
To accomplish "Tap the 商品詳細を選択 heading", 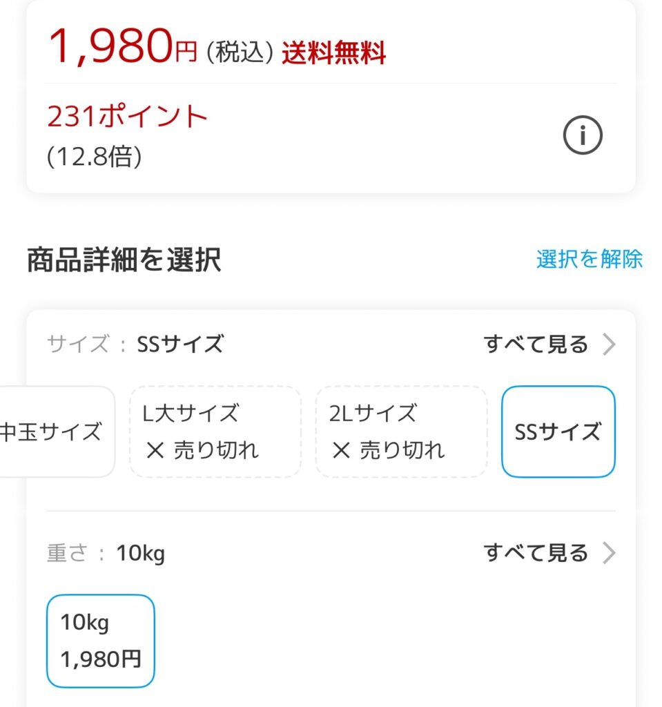I will [124, 260].
